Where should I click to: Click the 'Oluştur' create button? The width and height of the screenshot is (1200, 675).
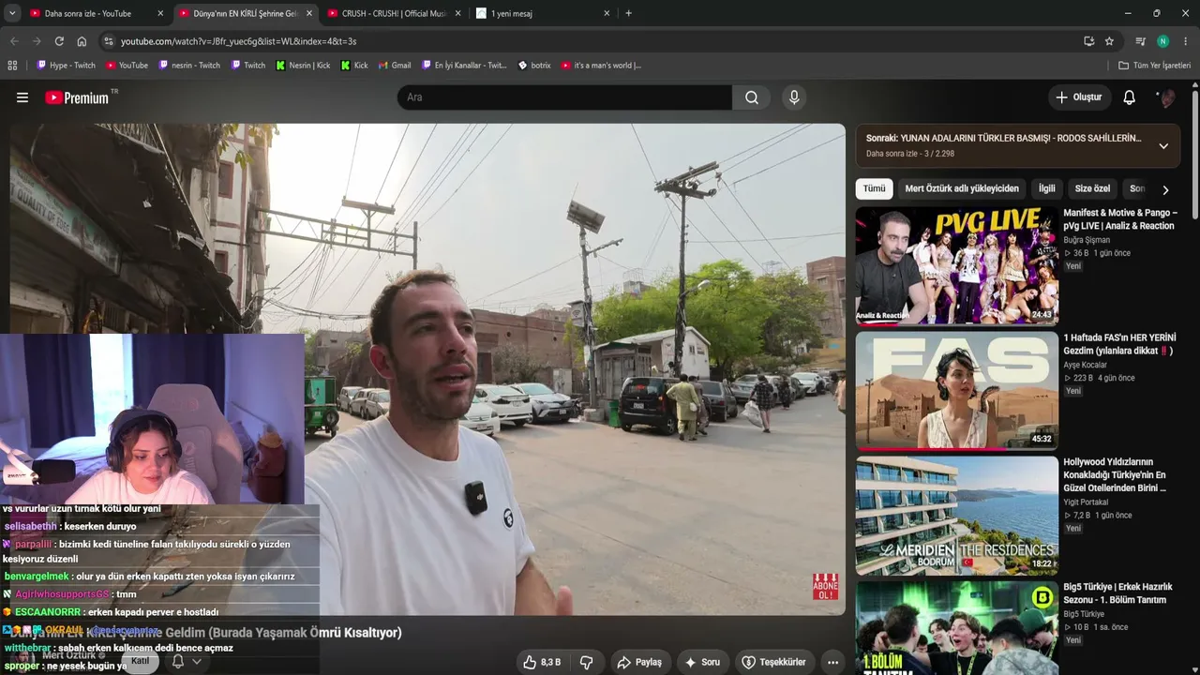point(1079,97)
